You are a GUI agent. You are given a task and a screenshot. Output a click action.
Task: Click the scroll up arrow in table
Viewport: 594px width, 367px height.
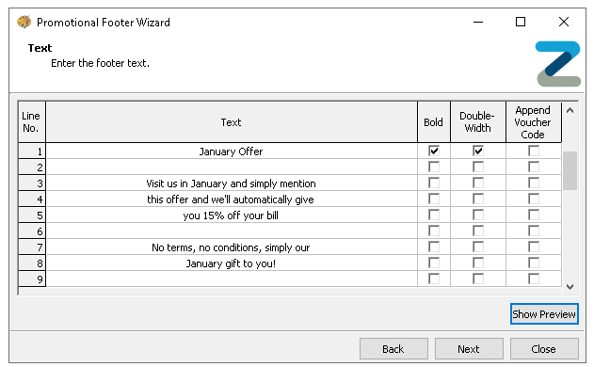pyautogui.click(x=570, y=111)
